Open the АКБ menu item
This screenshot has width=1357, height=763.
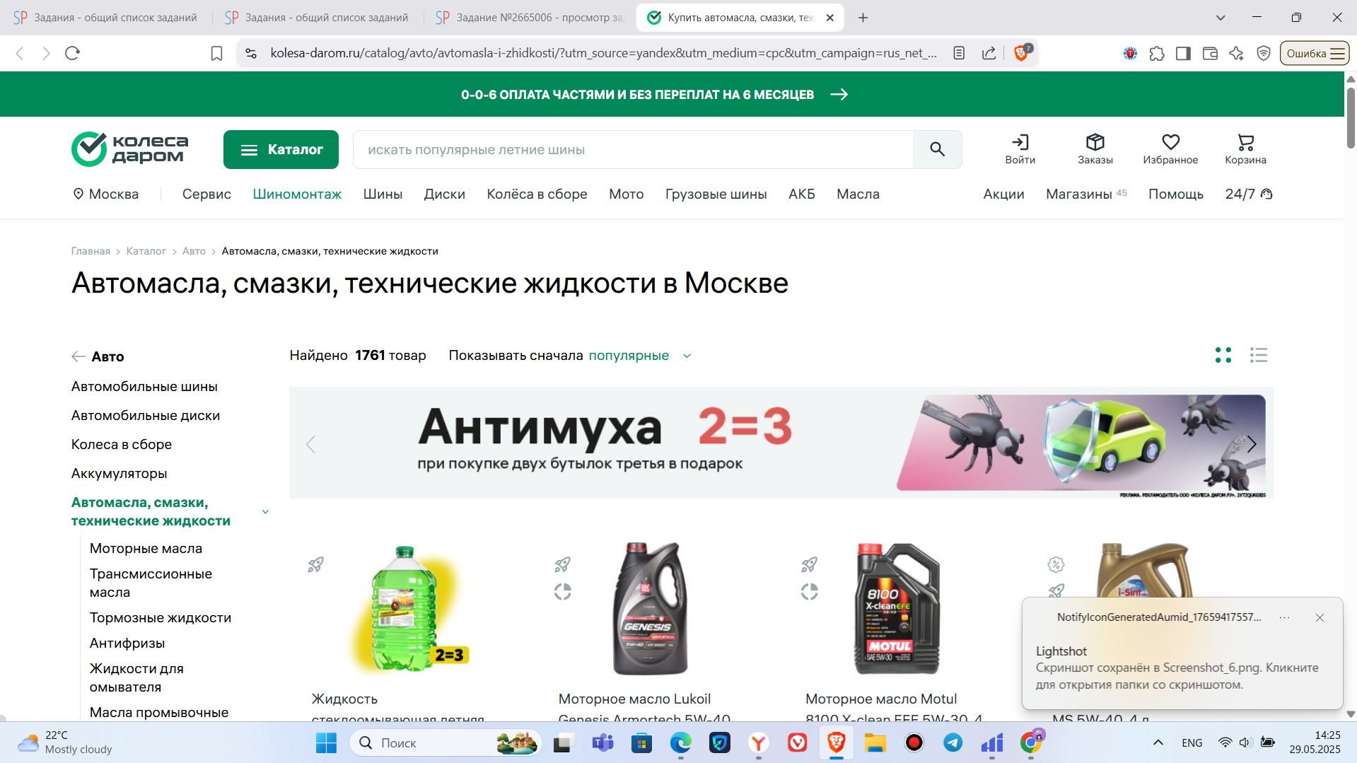point(801,194)
